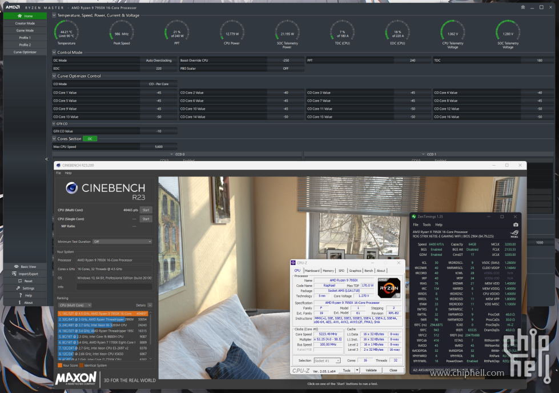The height and width of the screenshot is (393, 559).
Task: Click the Reset icon in Ryzen Master sidebar
Action: [20, 281]
